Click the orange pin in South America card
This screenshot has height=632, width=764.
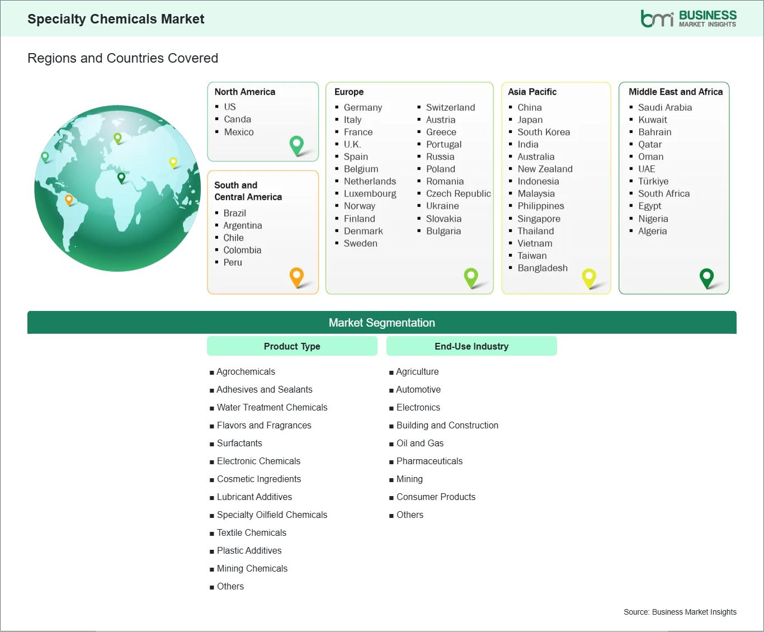[x=296, y=276]
